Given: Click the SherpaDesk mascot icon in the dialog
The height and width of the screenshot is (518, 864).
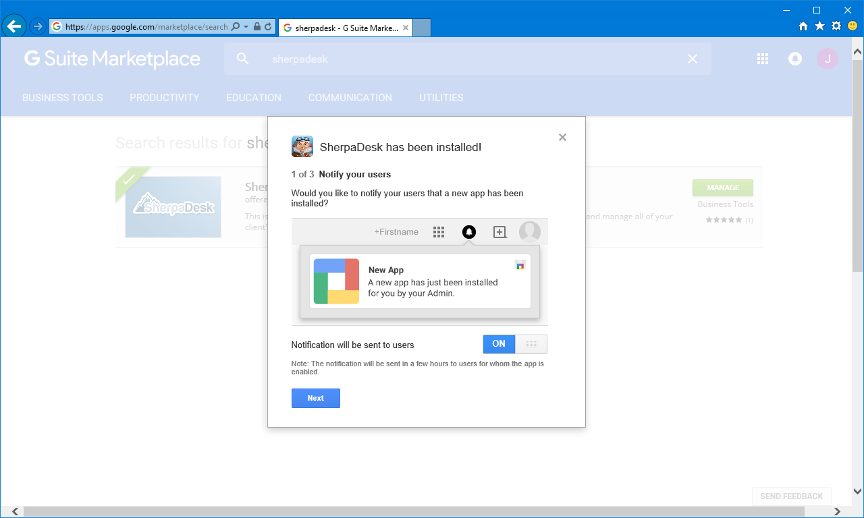Looking at the screenshot, I should 302,146.
